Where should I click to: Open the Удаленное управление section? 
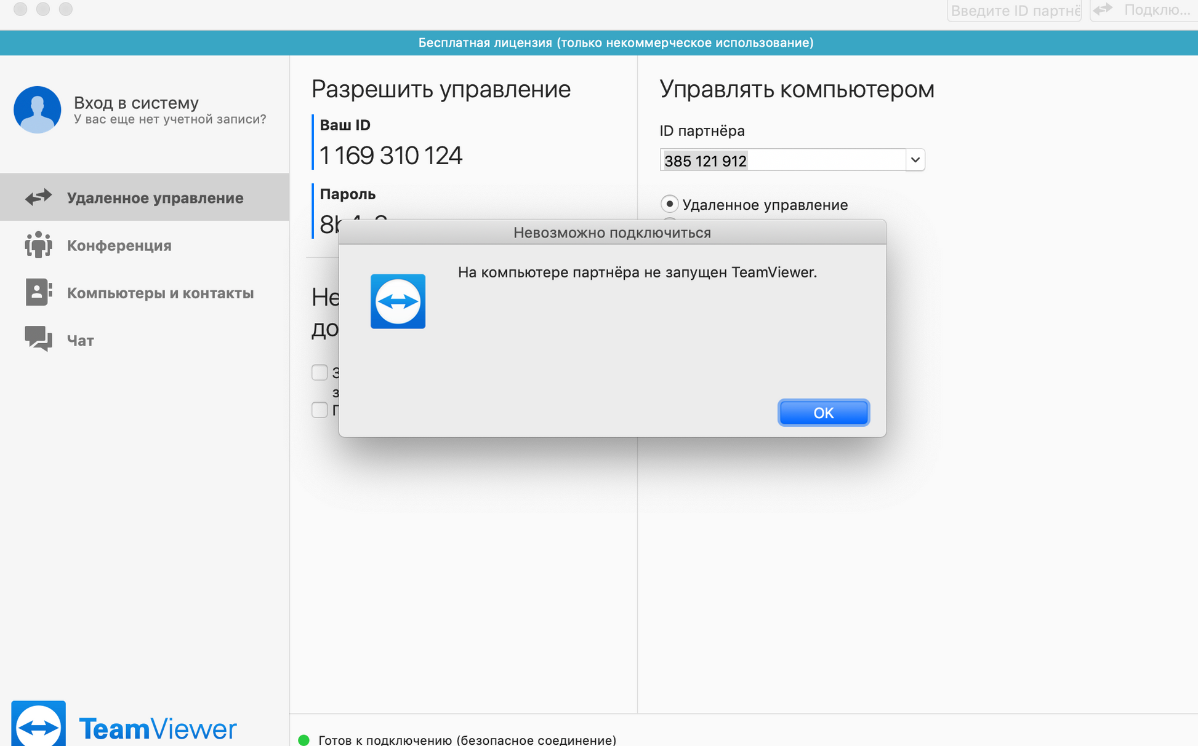(x=145, y=197)
